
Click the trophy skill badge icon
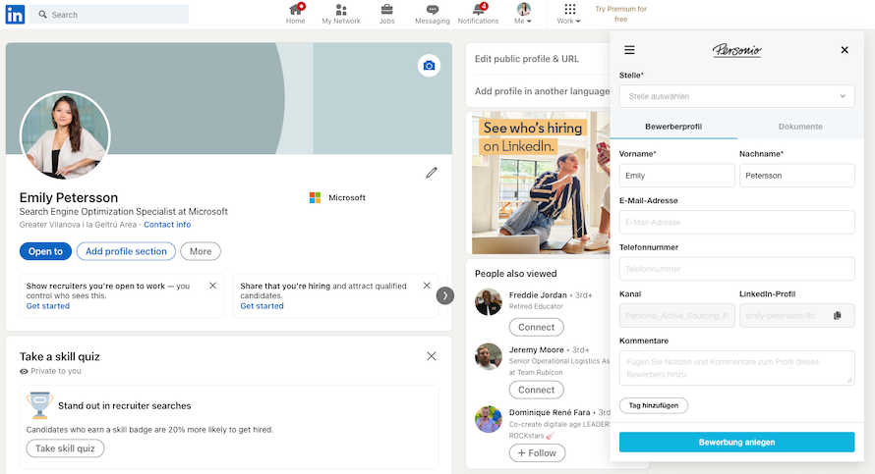[39, 405]
